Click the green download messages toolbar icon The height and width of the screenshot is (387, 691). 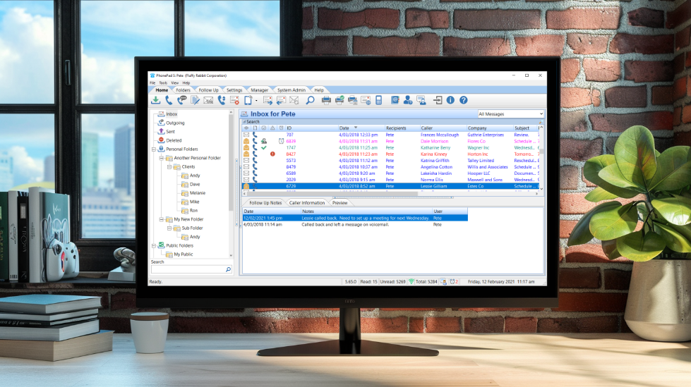tap(155, 100)
